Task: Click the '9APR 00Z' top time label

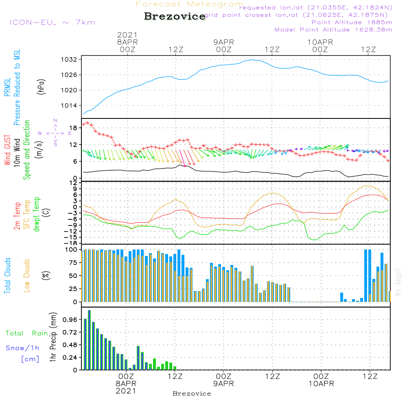Action: click(x=224, y=46)
